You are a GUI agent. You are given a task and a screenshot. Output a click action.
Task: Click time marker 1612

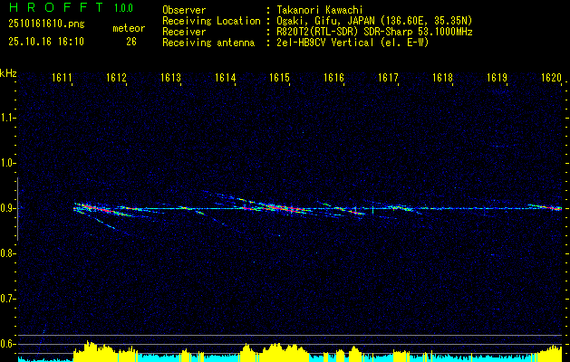point(116,77)
